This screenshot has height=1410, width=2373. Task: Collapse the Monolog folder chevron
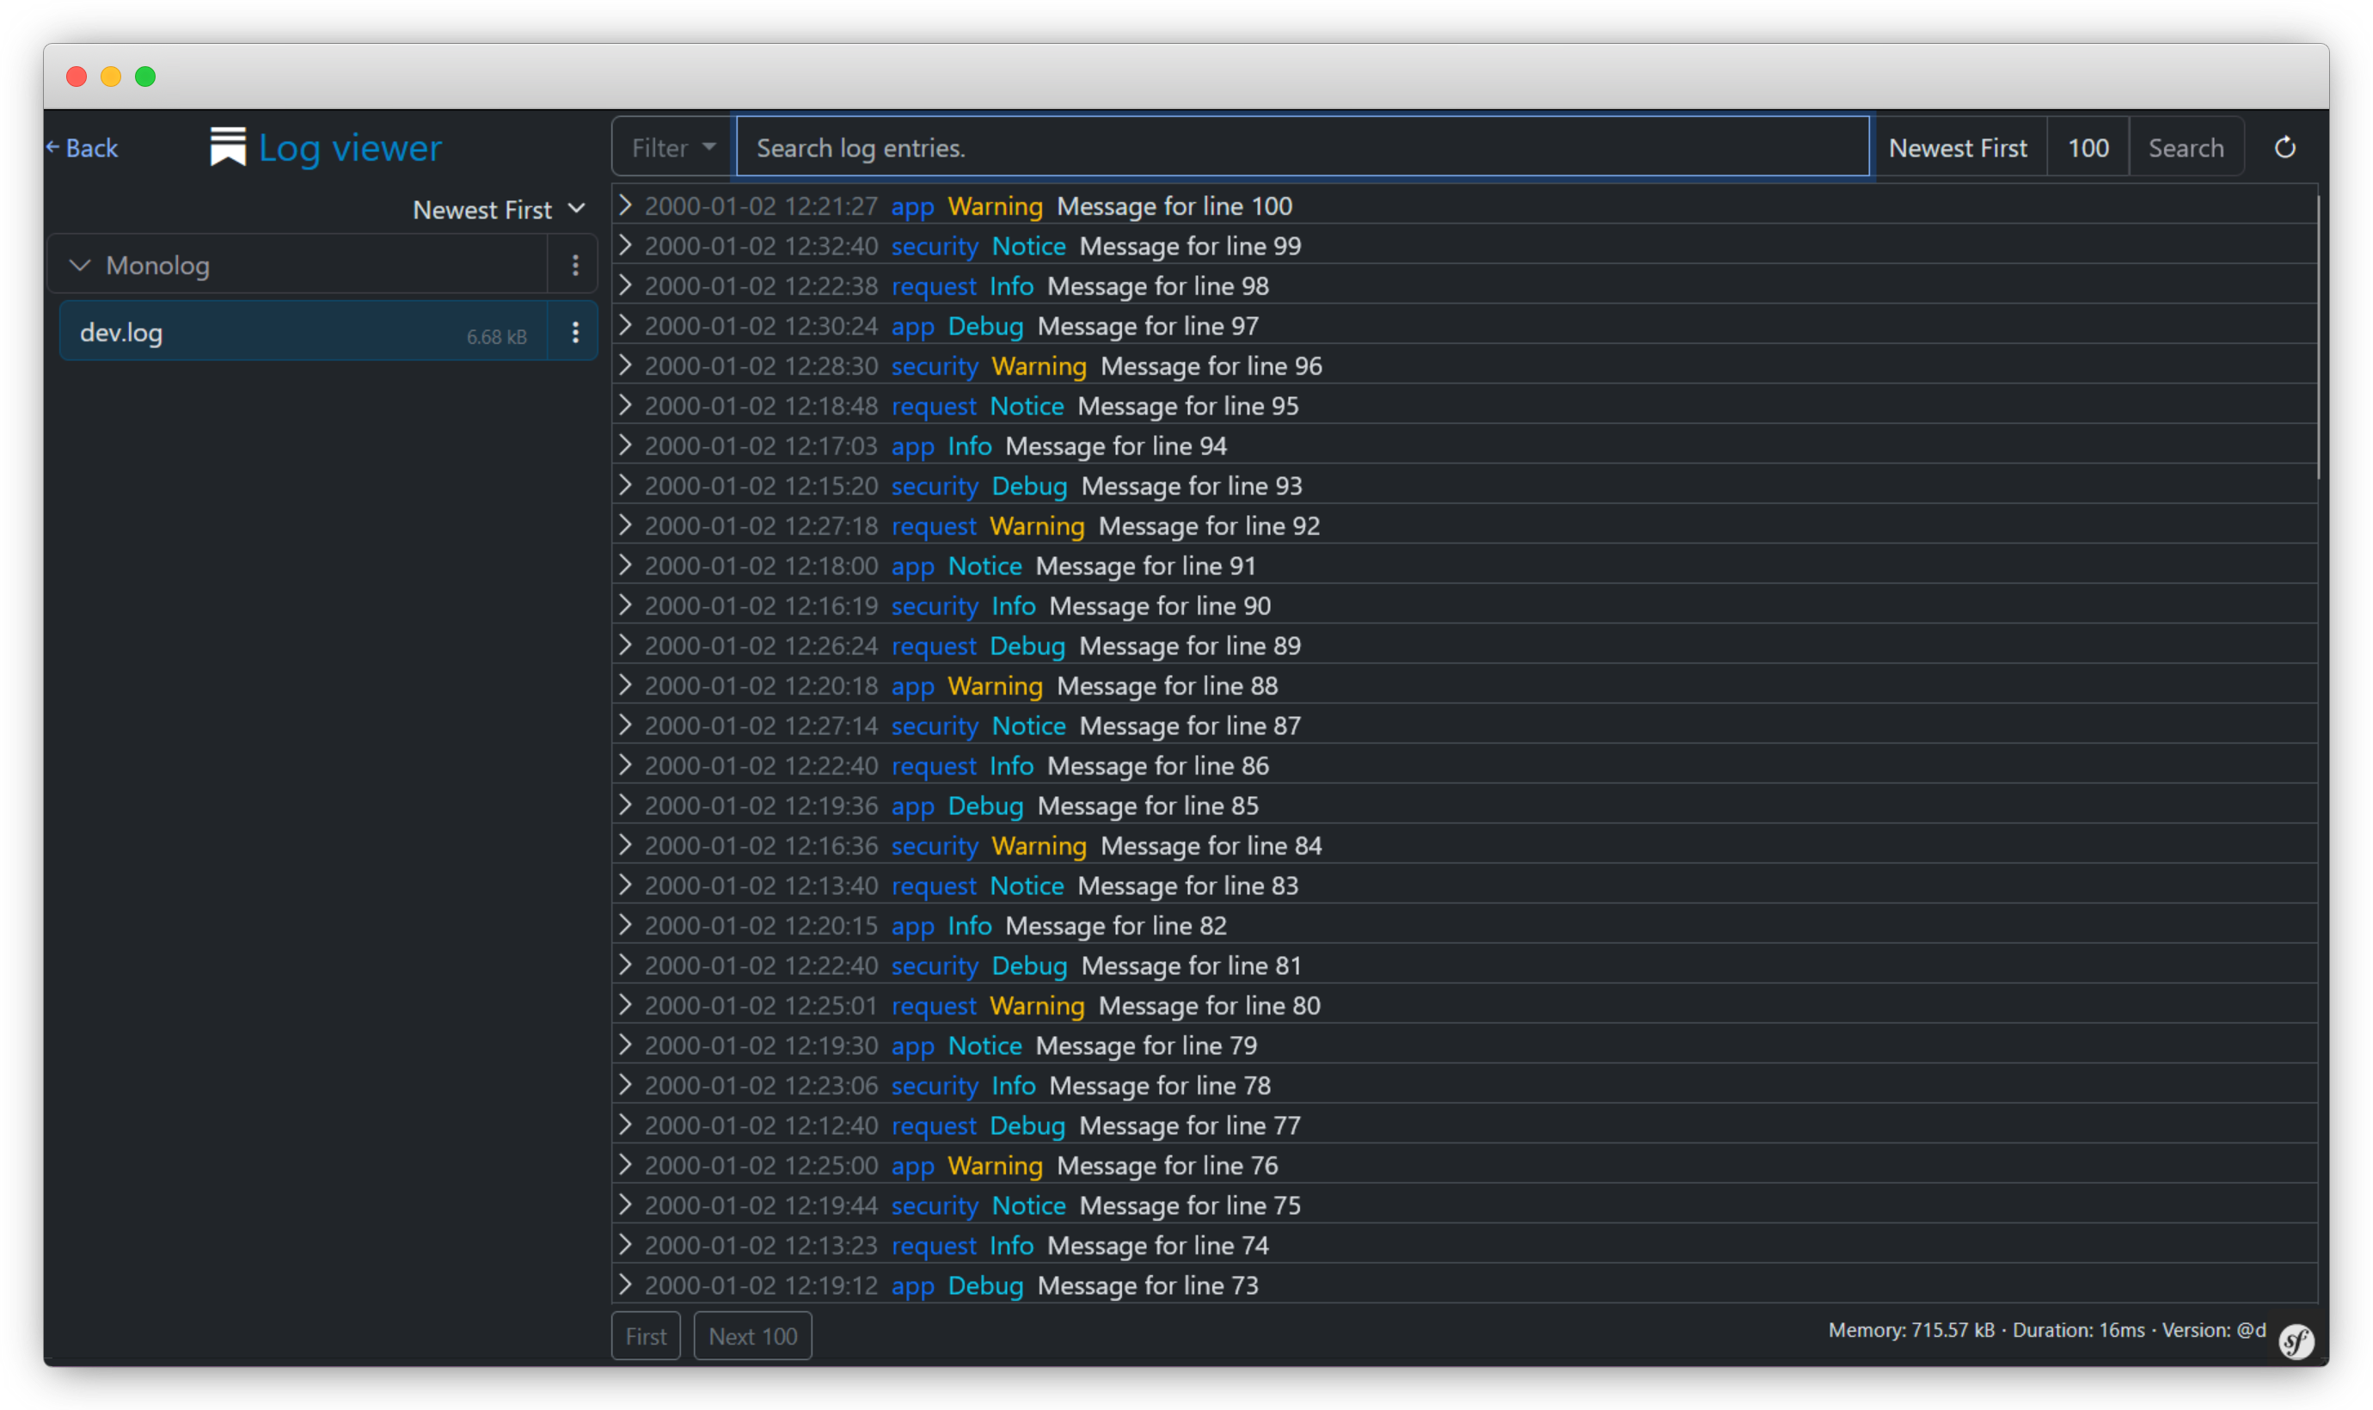[x=81, y=265]
